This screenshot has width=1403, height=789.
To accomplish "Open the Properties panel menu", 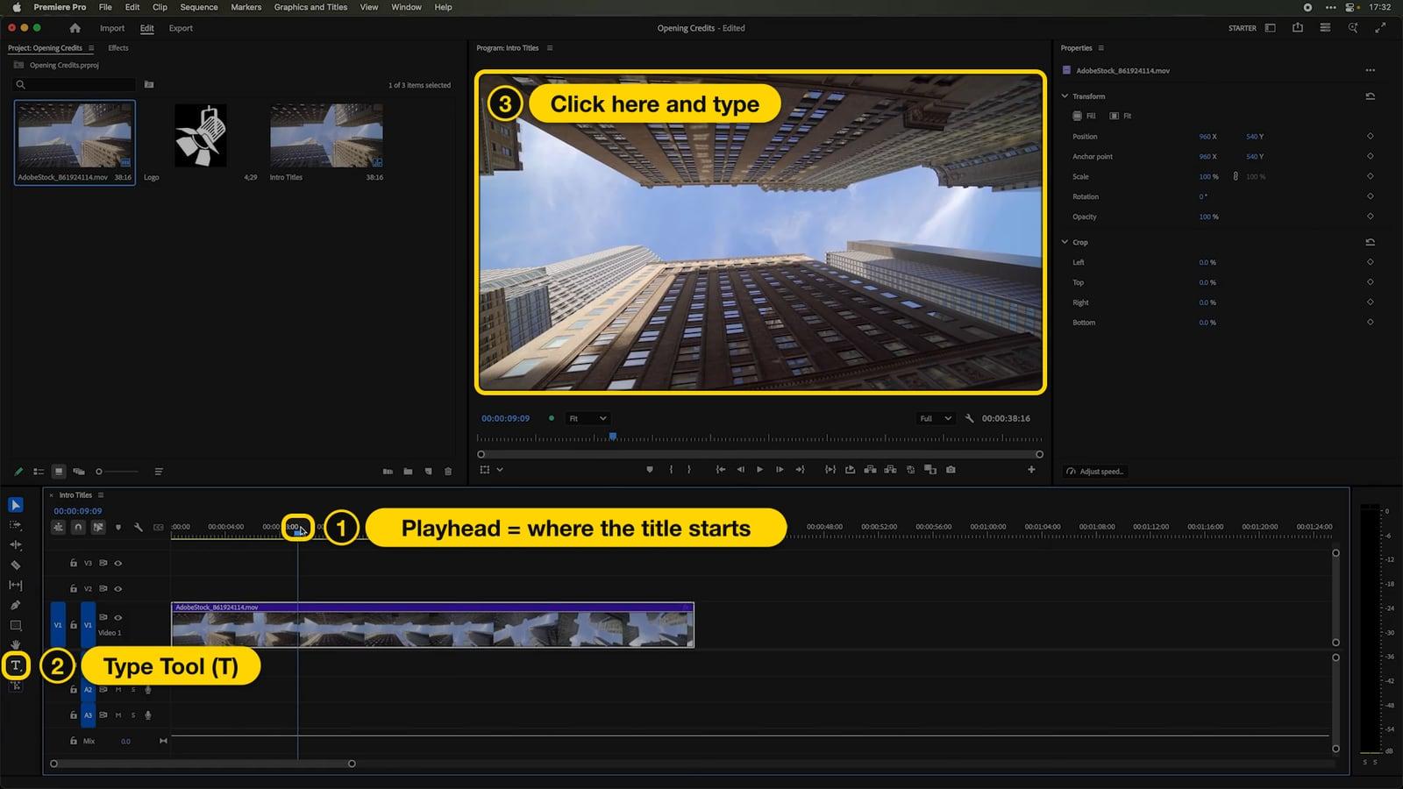I will pyautogui.click(x=1101, y=48).
